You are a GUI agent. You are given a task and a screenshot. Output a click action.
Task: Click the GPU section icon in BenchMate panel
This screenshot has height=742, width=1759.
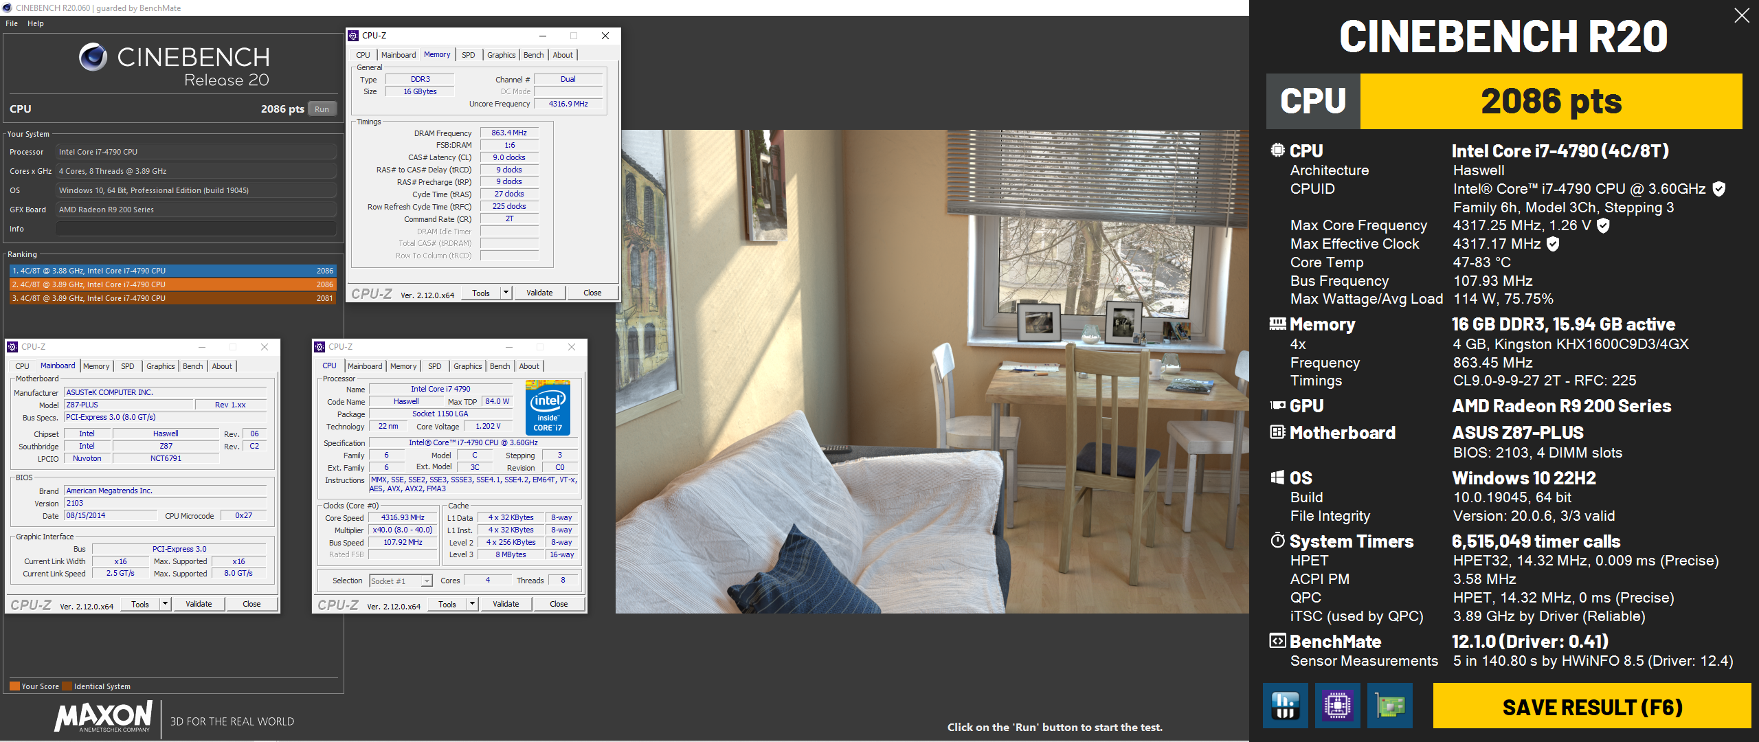1277,405
